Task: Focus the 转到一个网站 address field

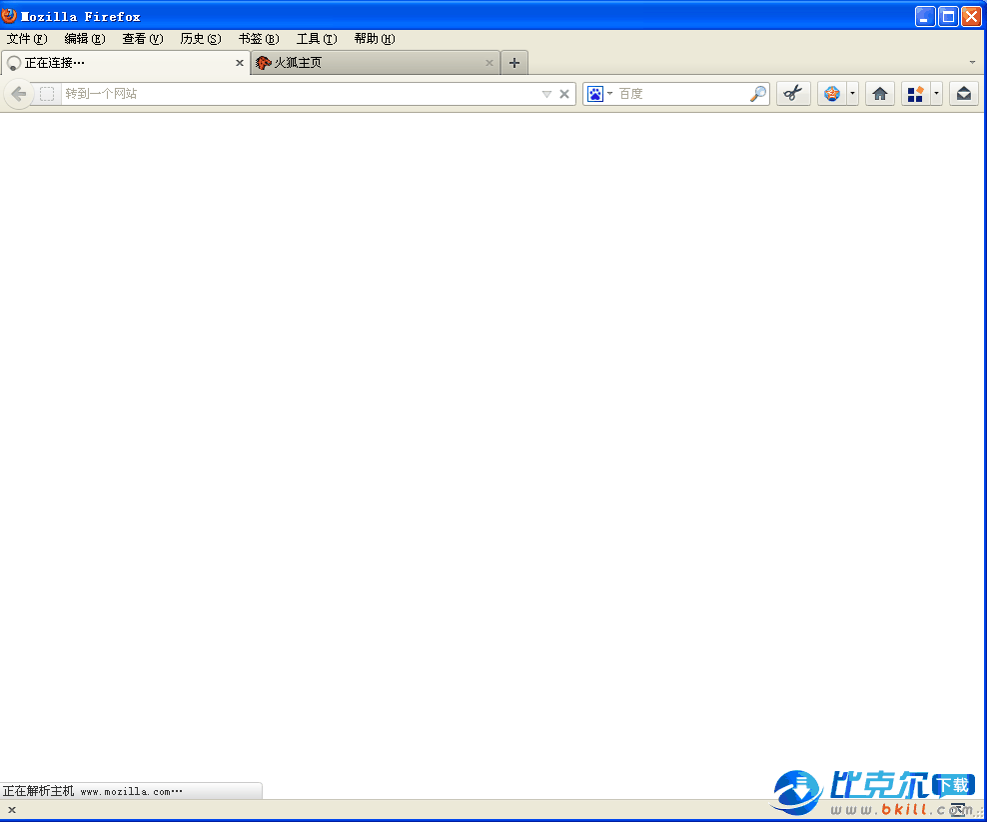Action: [299, 95]
